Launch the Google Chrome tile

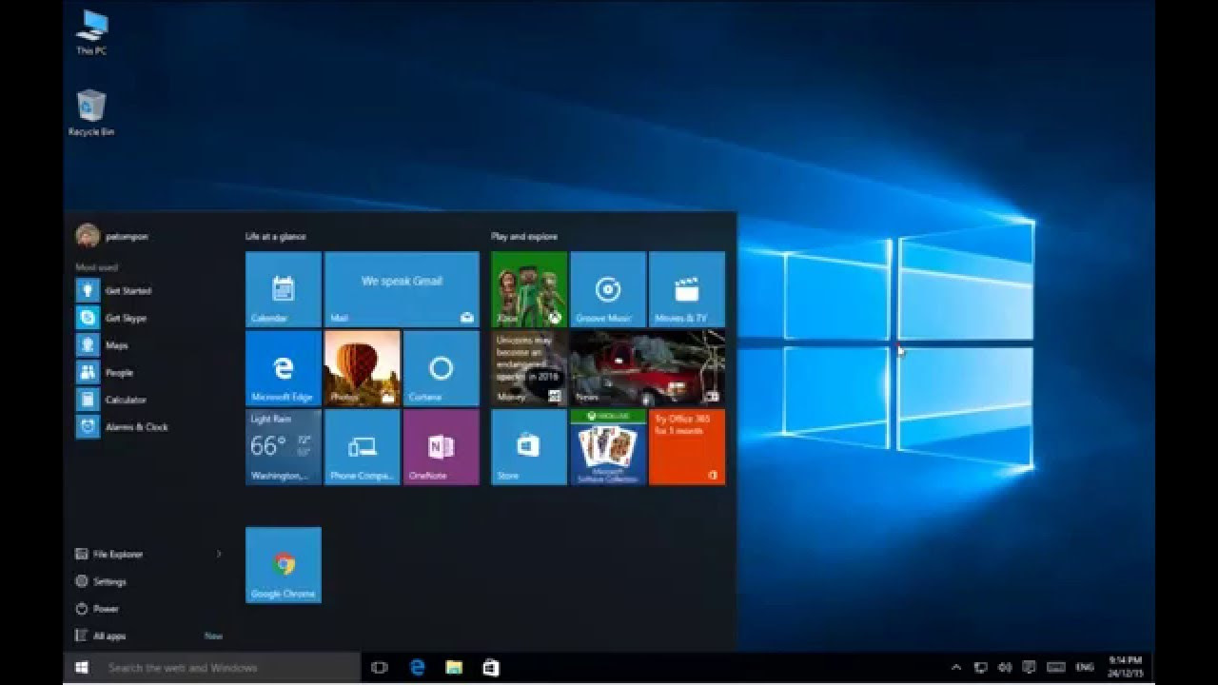[x=284, y=565]
